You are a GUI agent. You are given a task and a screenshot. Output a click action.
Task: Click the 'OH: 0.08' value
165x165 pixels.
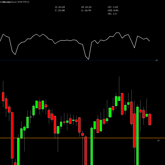(x=113, y=11)
